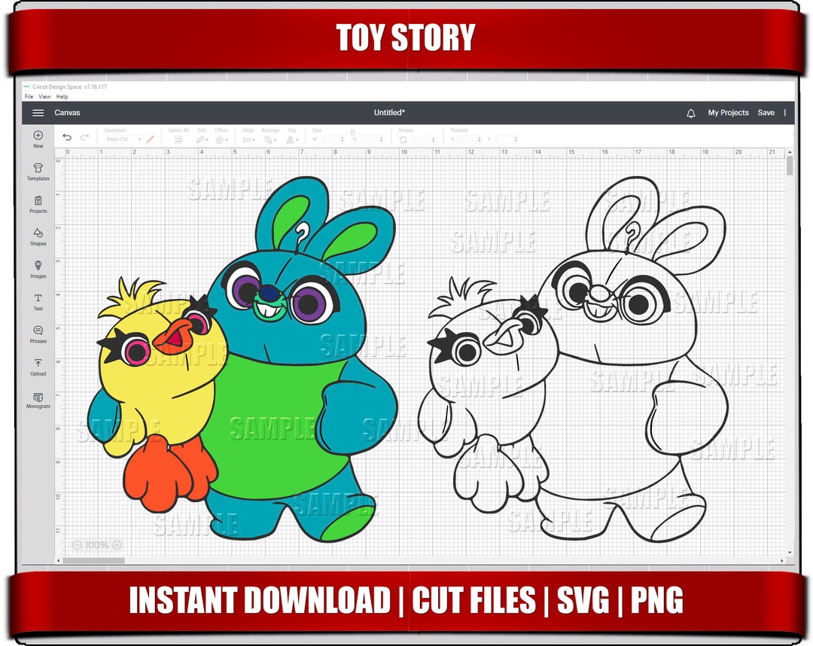The width and height of the screenshot is (813, 646).
Task: Open the Arrange menu
Action: click(x=271, y=139)
